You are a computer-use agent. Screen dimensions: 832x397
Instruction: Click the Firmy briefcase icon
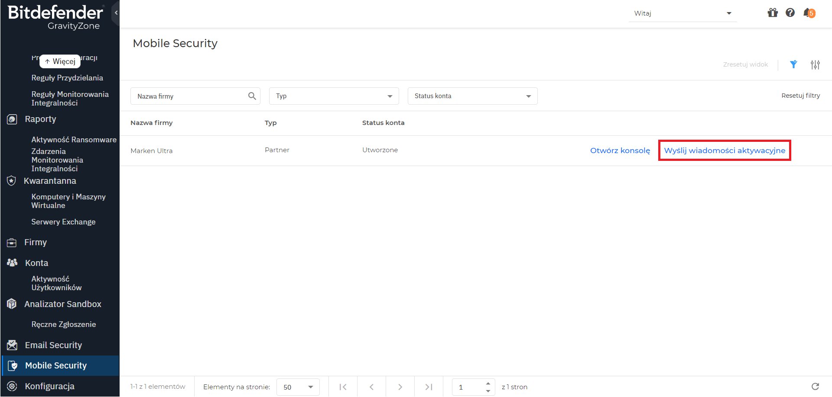pyautogui.click(x=12, y=243)
